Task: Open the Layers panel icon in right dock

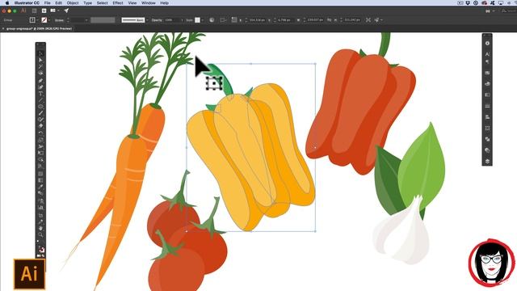Action: point(487,162)
